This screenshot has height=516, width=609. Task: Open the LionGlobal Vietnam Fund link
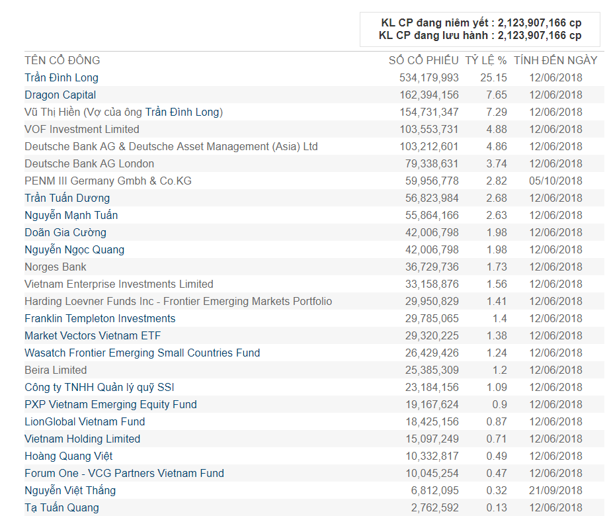click(x=85, y=421)
